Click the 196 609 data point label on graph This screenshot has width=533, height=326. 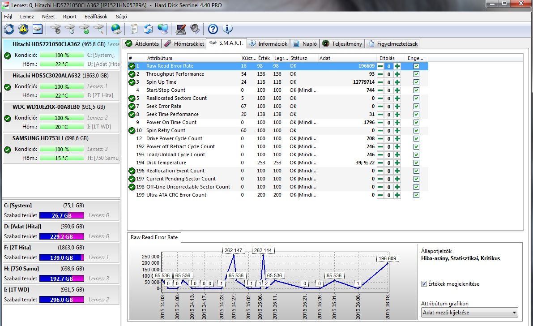click(x=387, y=259)
